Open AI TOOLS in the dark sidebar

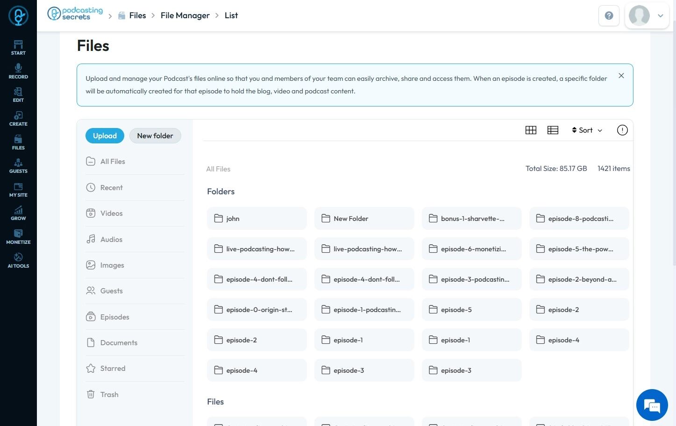[x=18, y=261]
